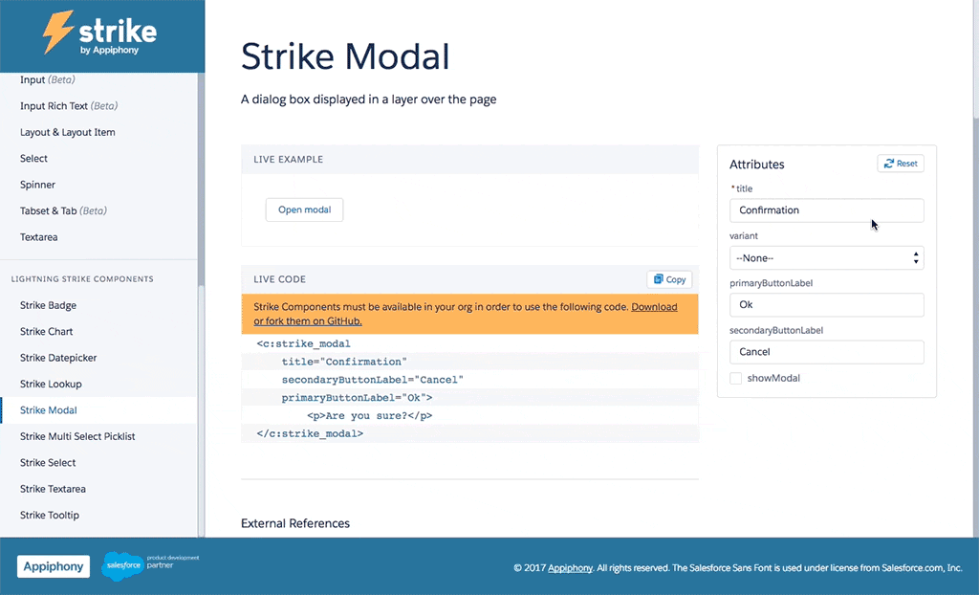
Task: Open modal in the live example
Action: (x=304, y=210)
